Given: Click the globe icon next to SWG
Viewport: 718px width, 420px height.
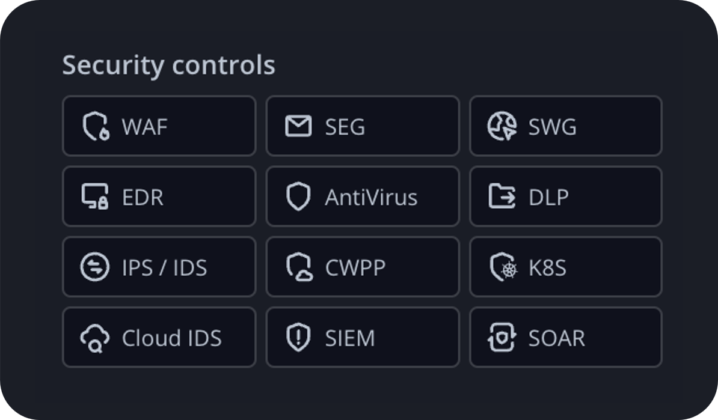Looking at the screenshot, I should pos(501,127).
